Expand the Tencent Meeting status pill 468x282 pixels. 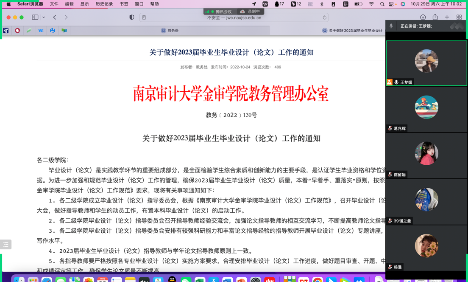tap(220, 11)
